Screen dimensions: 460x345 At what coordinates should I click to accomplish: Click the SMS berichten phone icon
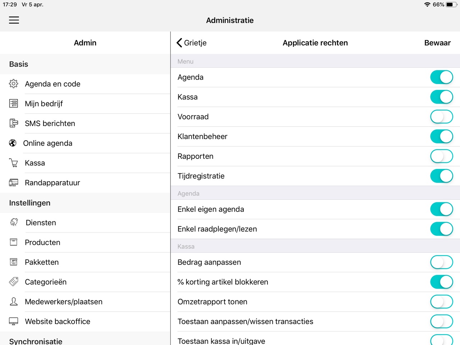(x=14, y=123)
